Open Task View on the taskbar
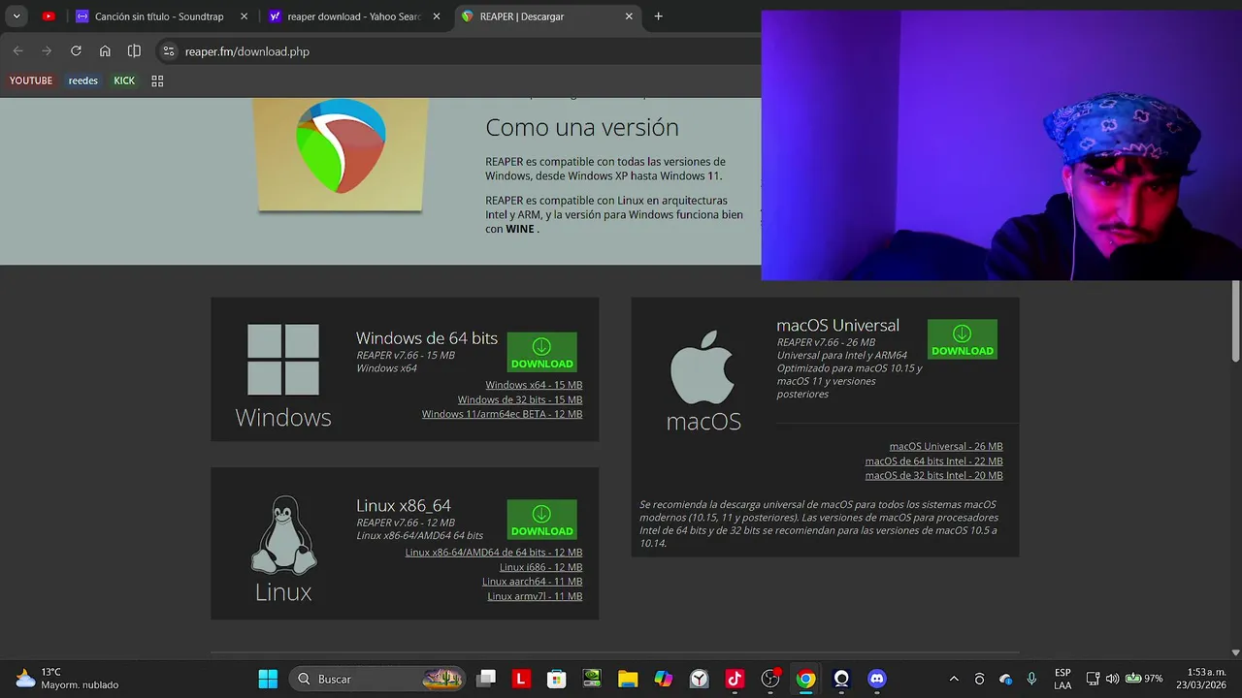This screenshot has height=698, width=1242. click(487, 679)
